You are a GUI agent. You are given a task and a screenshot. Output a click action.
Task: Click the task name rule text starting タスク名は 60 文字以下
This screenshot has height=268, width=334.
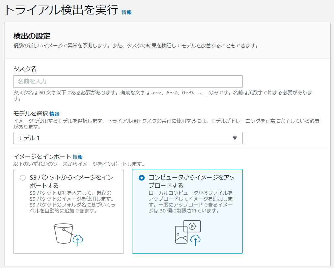click(163, 95)
